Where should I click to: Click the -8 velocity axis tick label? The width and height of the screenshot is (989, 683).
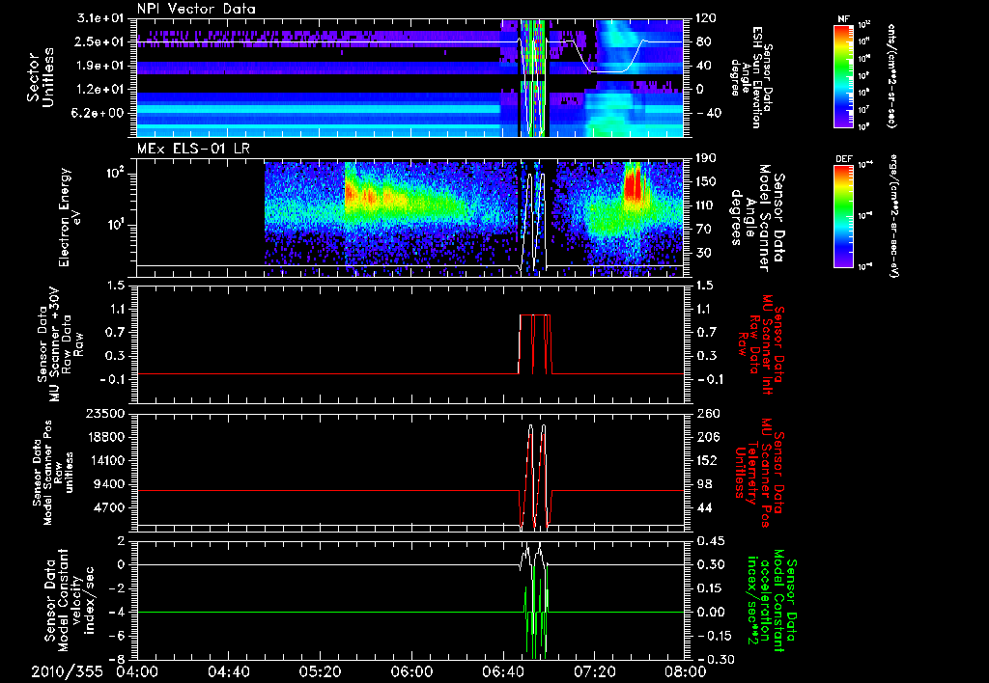point(119,659)
